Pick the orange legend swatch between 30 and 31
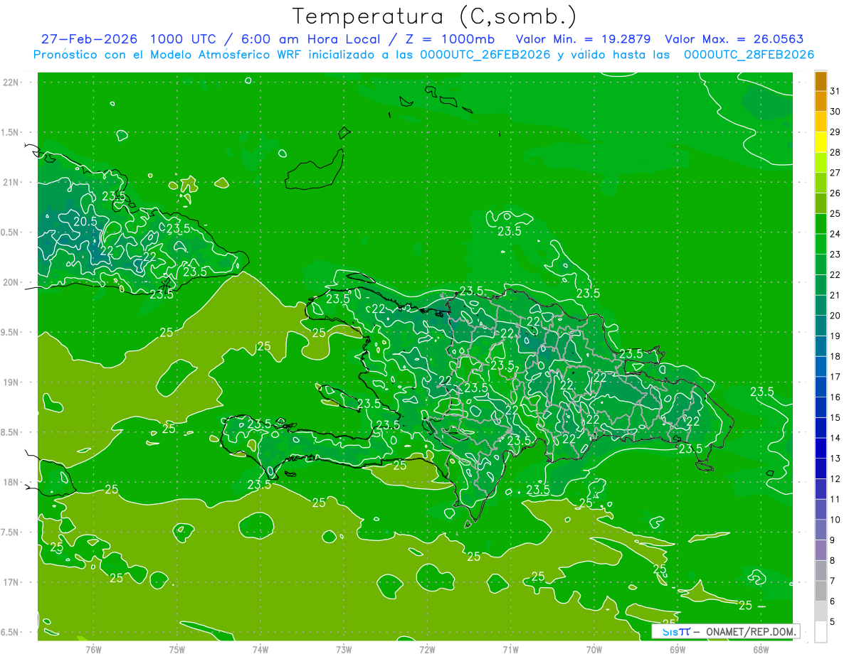 tap(821, 102)
